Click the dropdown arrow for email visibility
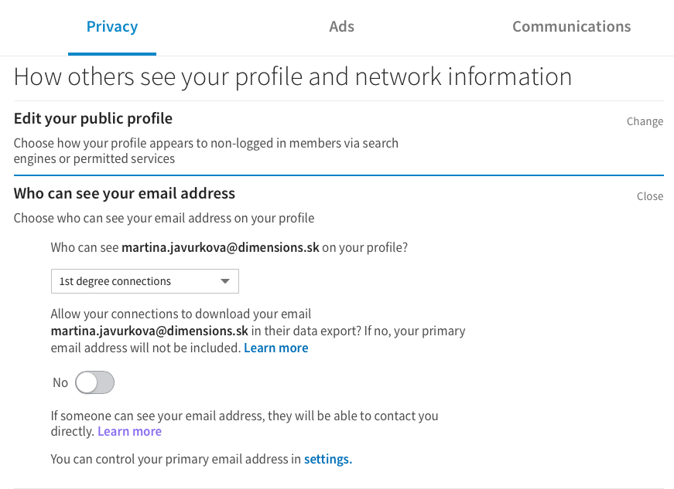The height and width of the screenshot is (489, 674). point(225,281)
